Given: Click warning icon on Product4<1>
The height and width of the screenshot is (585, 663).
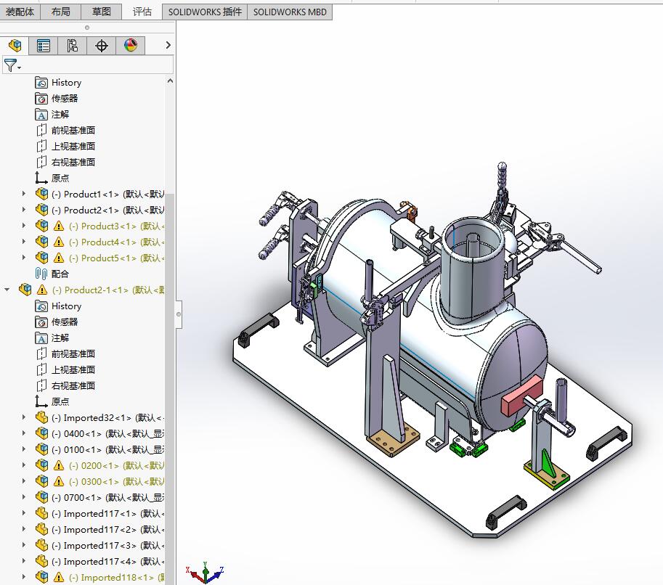Looking at the screenshot, I should pyautogui.click(x=59, y=242).
